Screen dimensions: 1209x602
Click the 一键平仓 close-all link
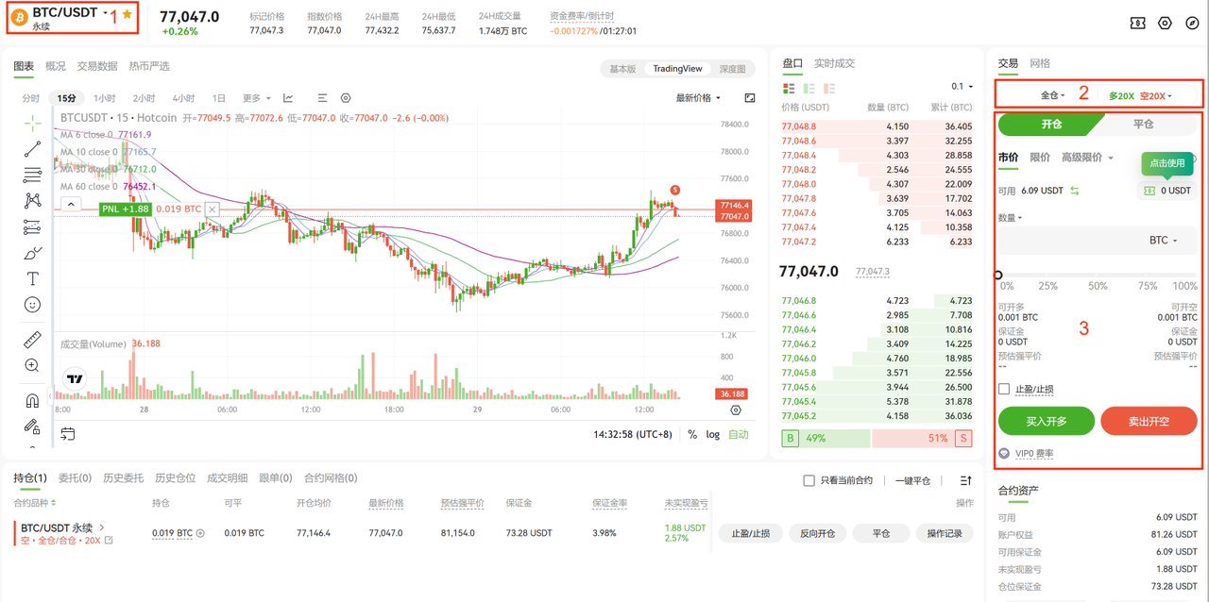[x=912, y=480]
